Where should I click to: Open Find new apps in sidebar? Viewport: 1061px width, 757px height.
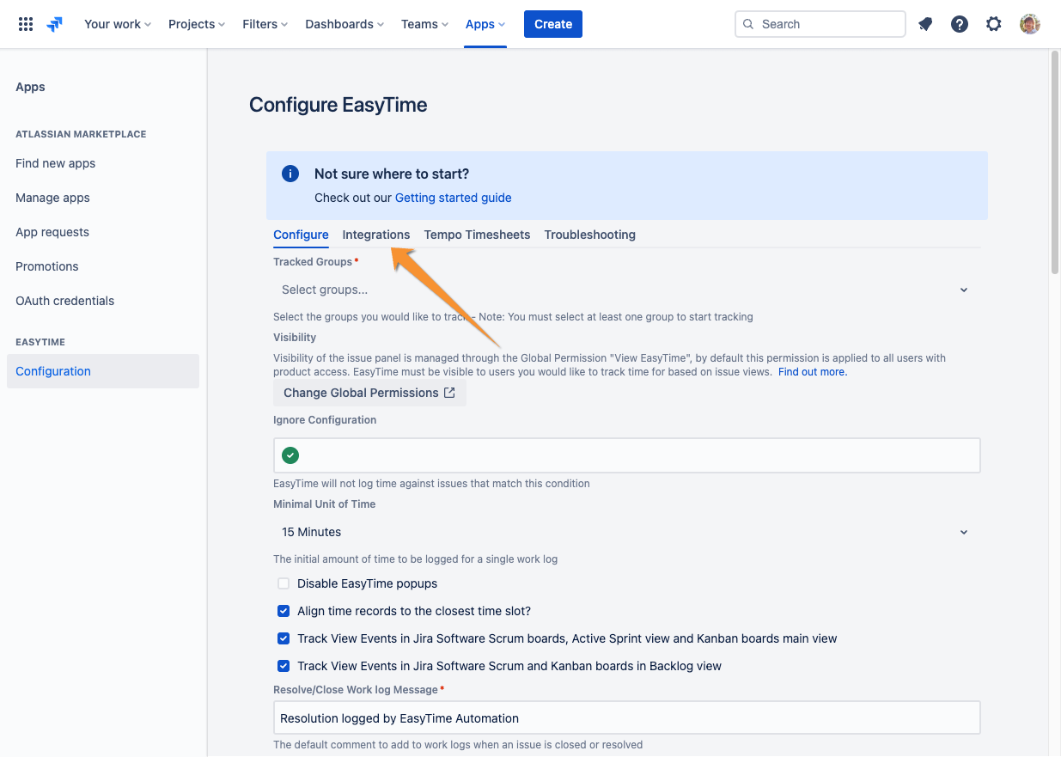click(103, 163)
